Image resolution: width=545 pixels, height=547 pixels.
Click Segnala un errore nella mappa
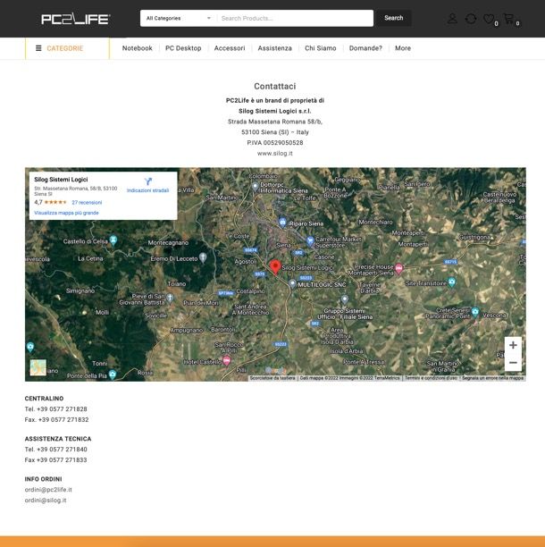pyautogui.click(x=492, y=378)
